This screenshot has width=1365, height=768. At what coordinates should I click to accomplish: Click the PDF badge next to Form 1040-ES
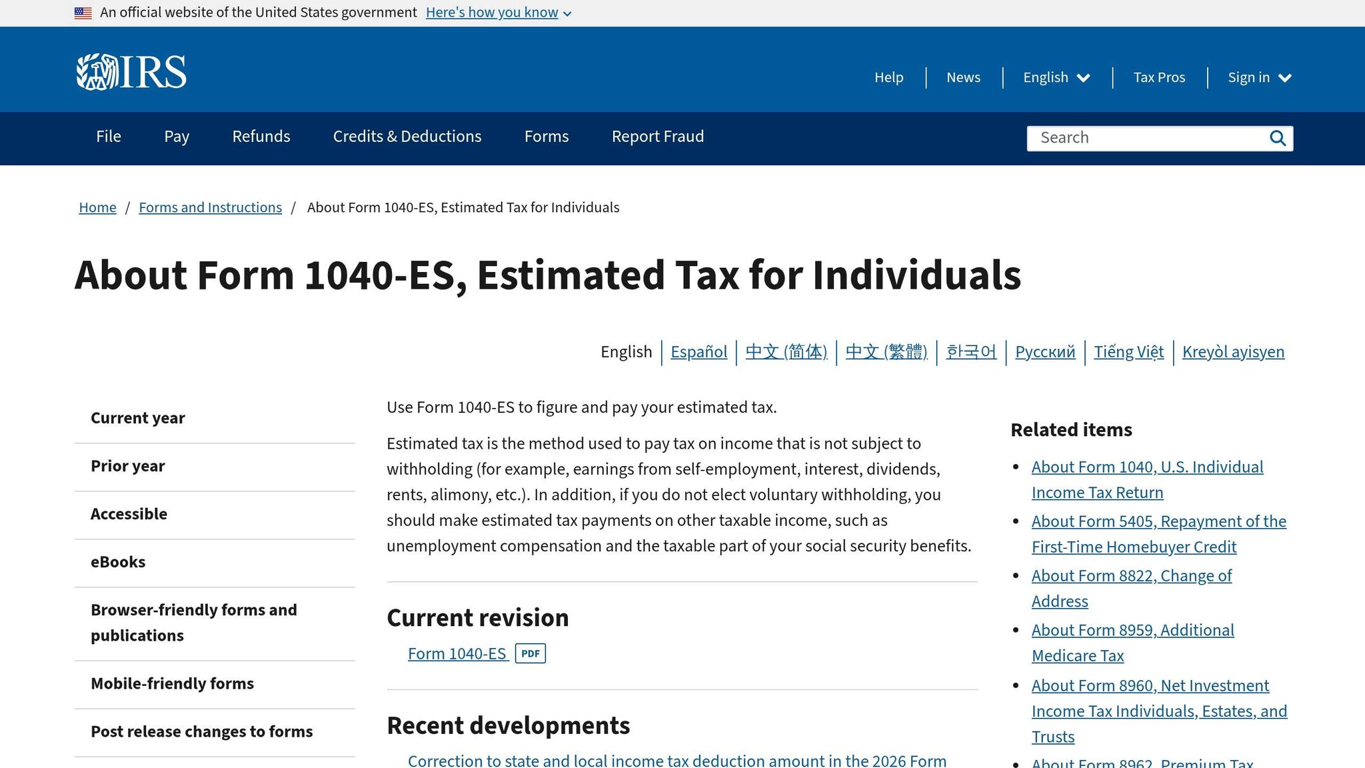point(531,653)
